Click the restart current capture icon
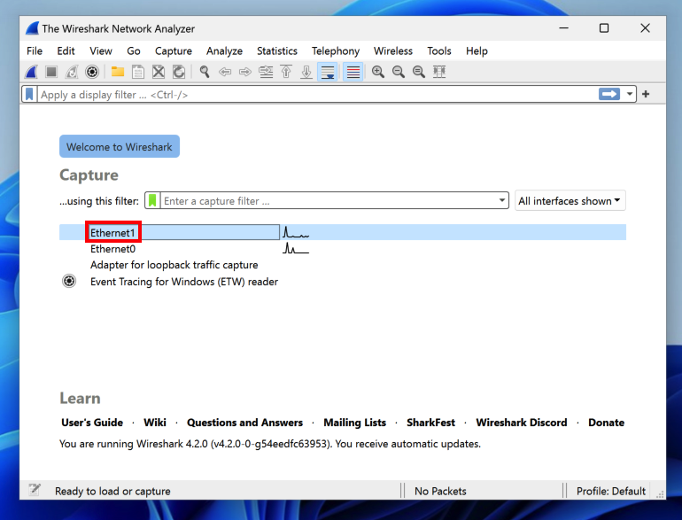Image resolution: width=682 pixels, height=520 pixels. click(72, 72)
